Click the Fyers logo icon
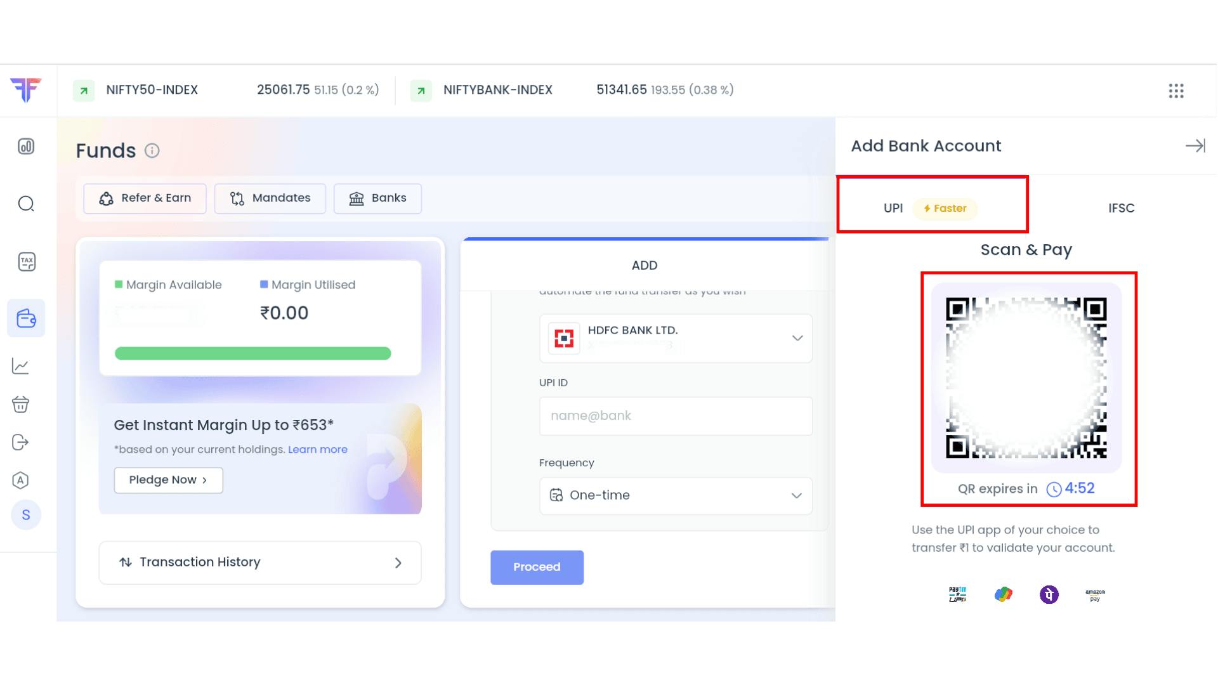The height and width of the screenshot is (685, 1218). tap(26, 90)
